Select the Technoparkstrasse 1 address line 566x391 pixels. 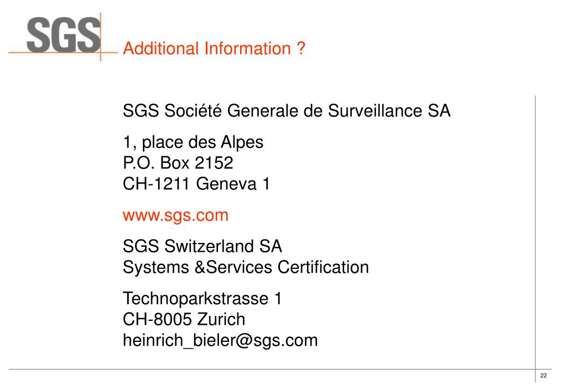pos(202,299)
